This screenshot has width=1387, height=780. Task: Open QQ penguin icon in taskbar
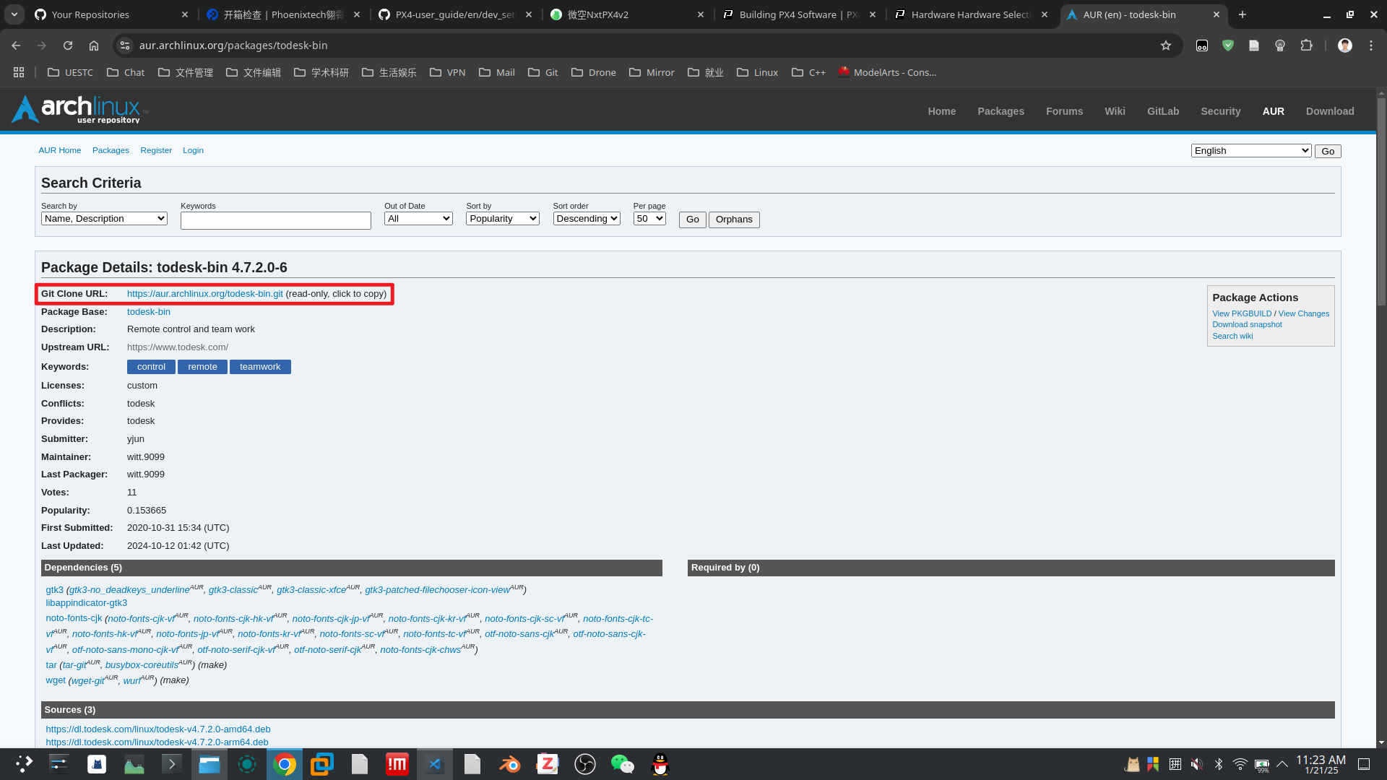coord(660,764)
